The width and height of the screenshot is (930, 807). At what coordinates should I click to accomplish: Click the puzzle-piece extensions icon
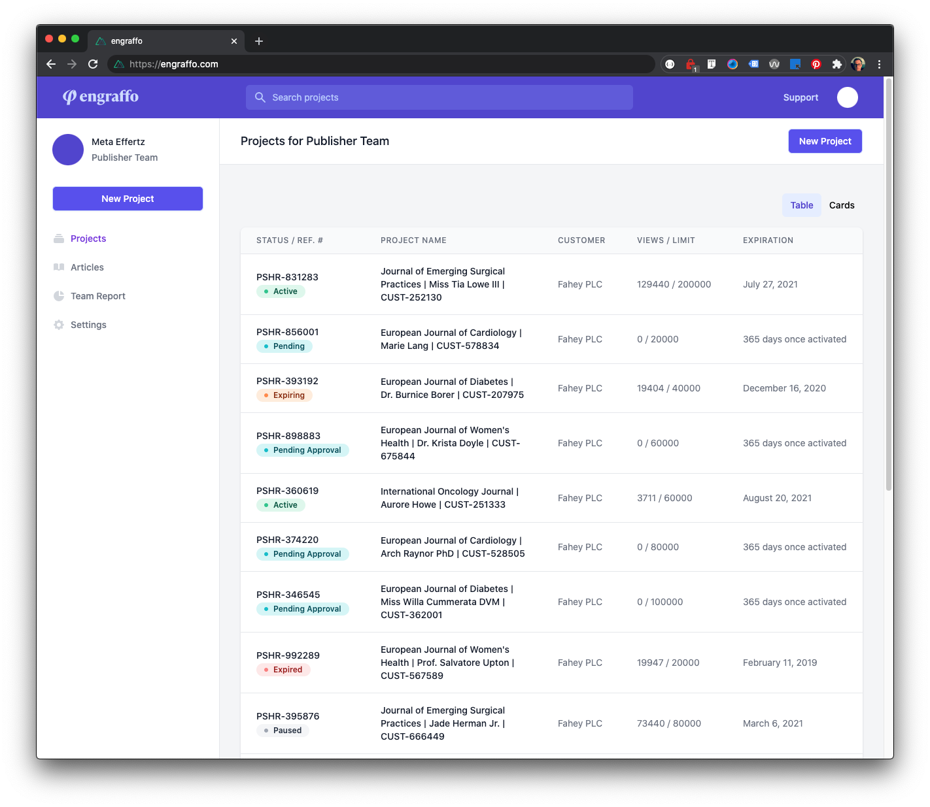(837, 64)
